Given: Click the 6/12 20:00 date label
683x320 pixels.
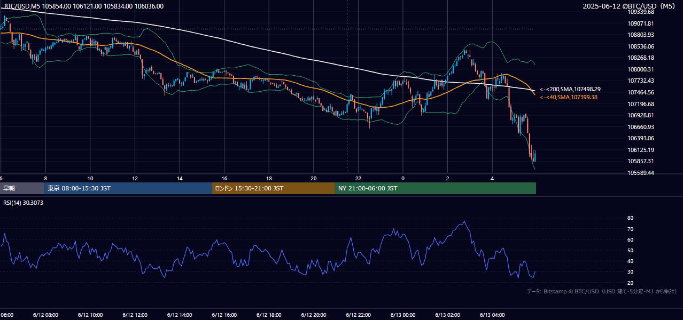Looking at the screenshot, I should click(x=313, y=315).
